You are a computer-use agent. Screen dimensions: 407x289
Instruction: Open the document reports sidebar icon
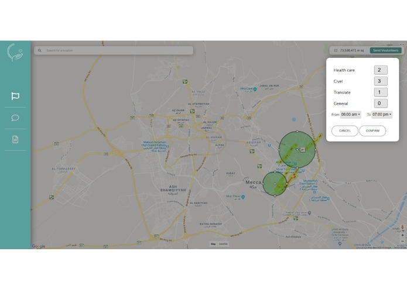click(15, 139)
